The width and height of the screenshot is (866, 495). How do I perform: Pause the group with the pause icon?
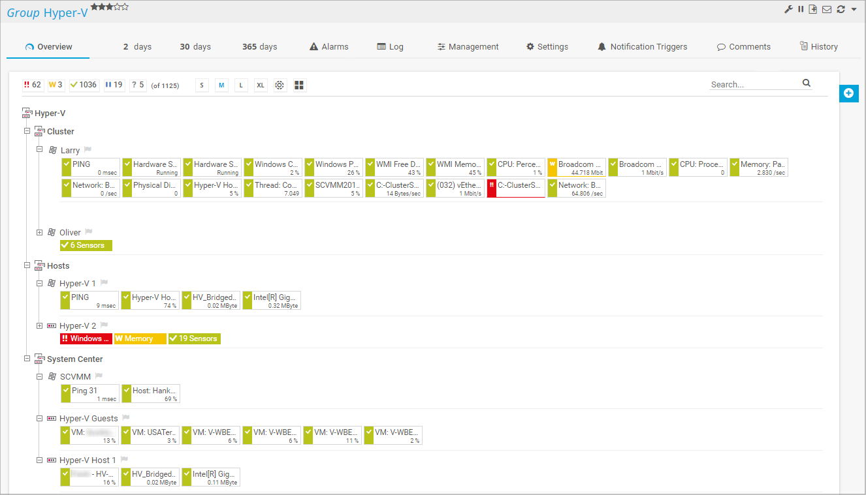point(801,9)
